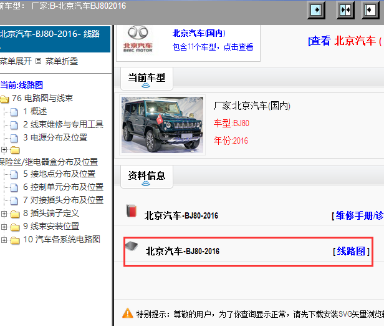Click document icon beside 3 电源分布及位置
This screenshot has width=384, height=326.
(x=14, y=138)
